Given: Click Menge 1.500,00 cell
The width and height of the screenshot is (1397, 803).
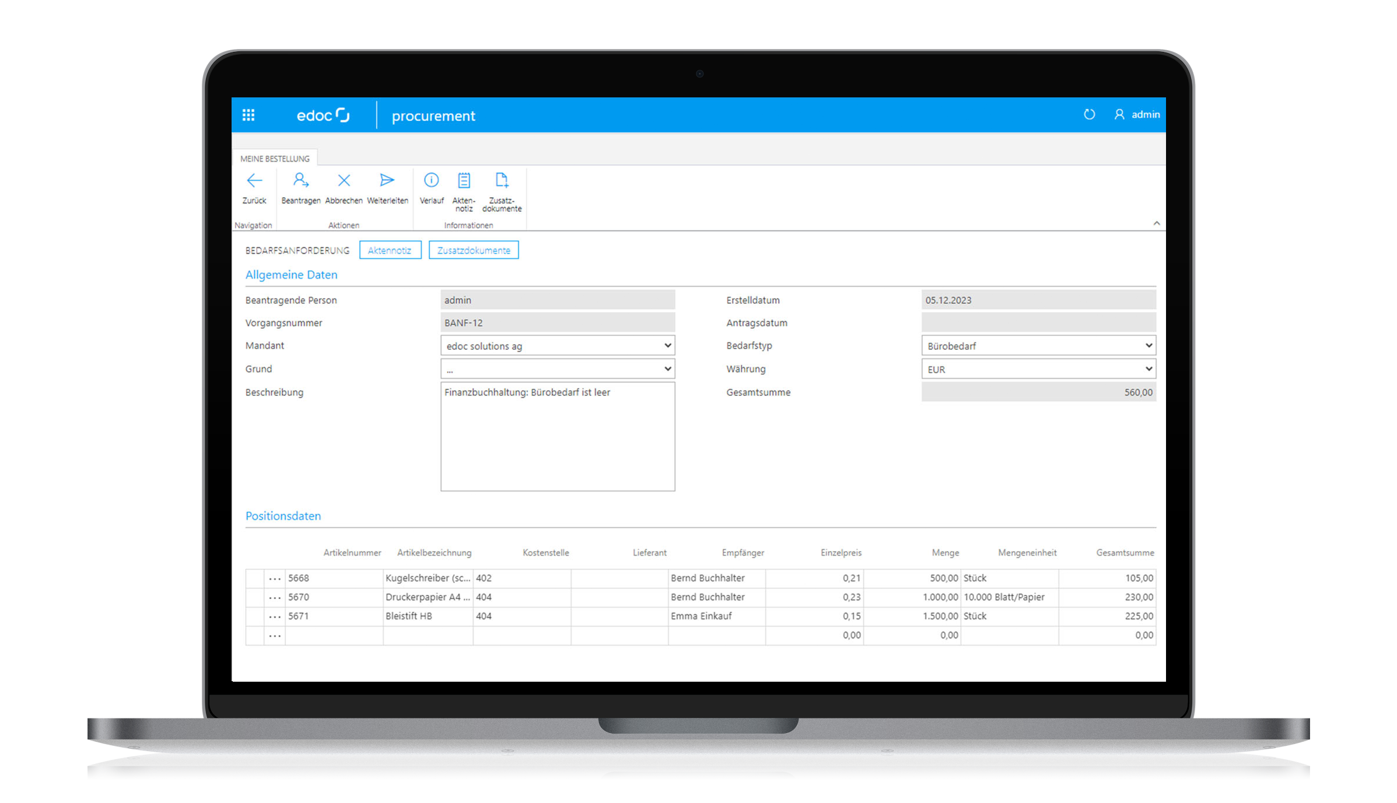Looking at the screenshot, I should 912,616.
